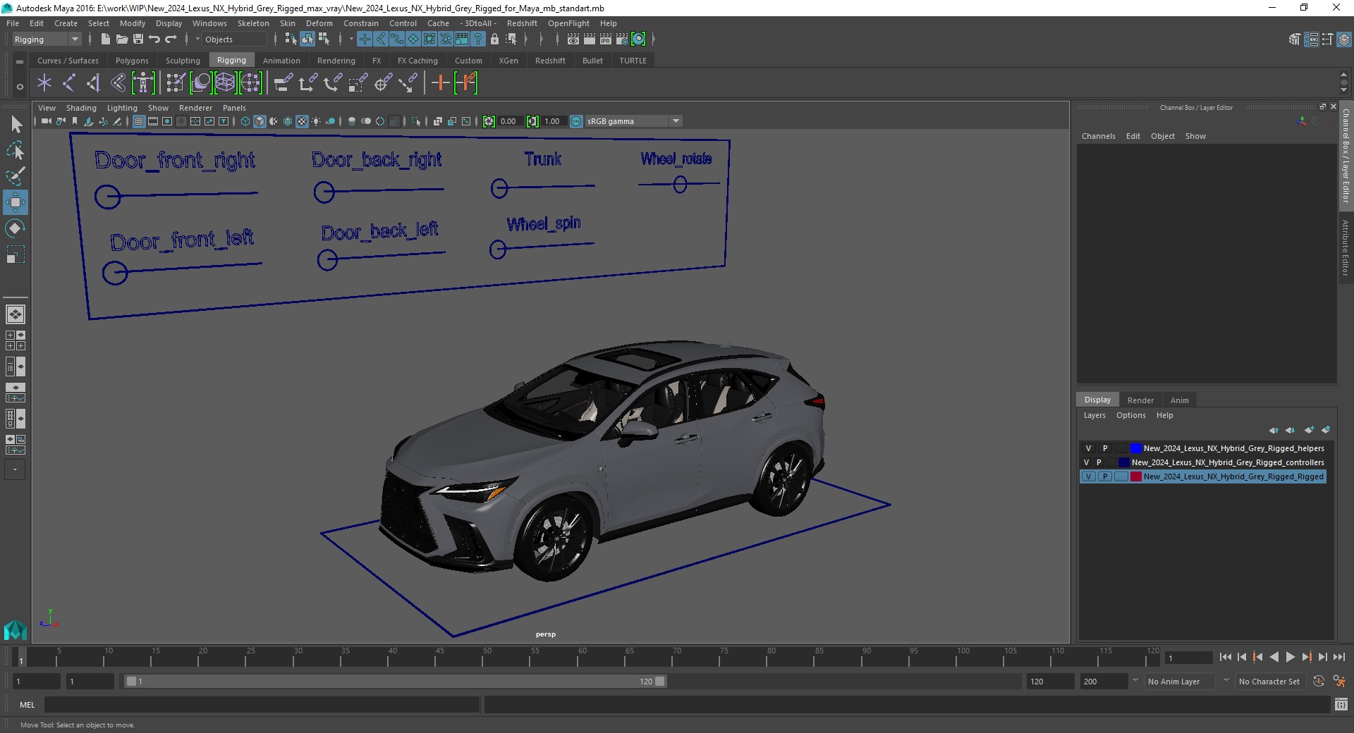
Task: Click the Aim Constraint shelf icon
Action: (383, 83)
